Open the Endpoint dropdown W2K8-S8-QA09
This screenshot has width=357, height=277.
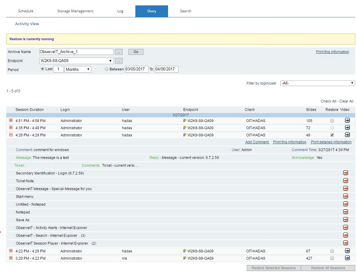(76, 61)
